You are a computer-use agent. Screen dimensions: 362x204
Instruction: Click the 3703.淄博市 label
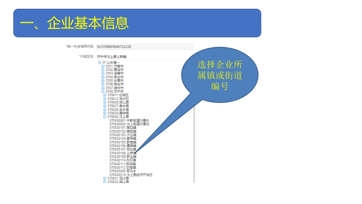tap(115, 74)
